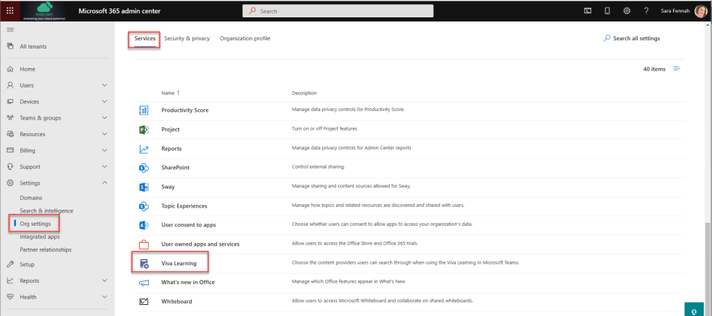
Task: Click the Support headset icon
Action: point(10,167)
